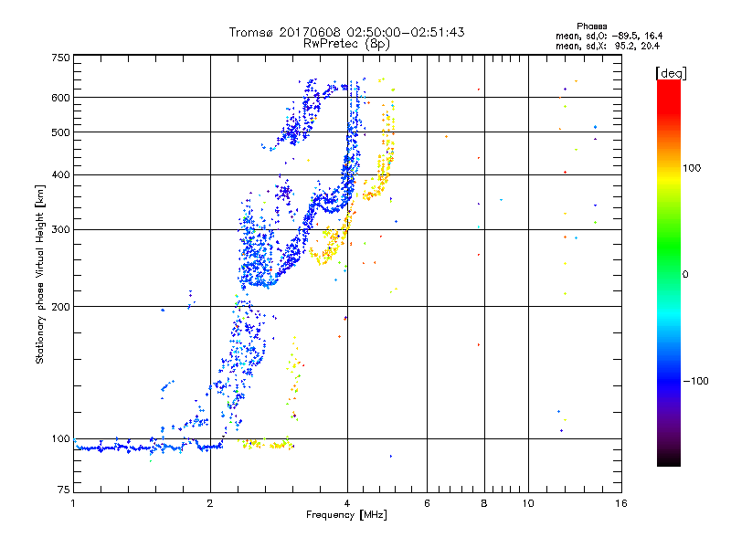731x548 pixels.
Task: Click the colorbar tick label "100"
Action: click(692, 168)
